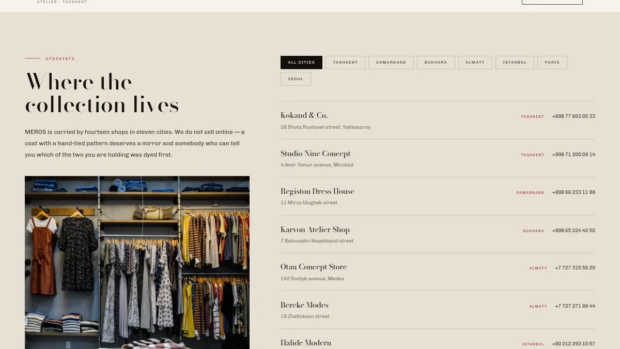620x349 pixels.
Task: Click the Stockists section label
Action: [x=60, y=59]
